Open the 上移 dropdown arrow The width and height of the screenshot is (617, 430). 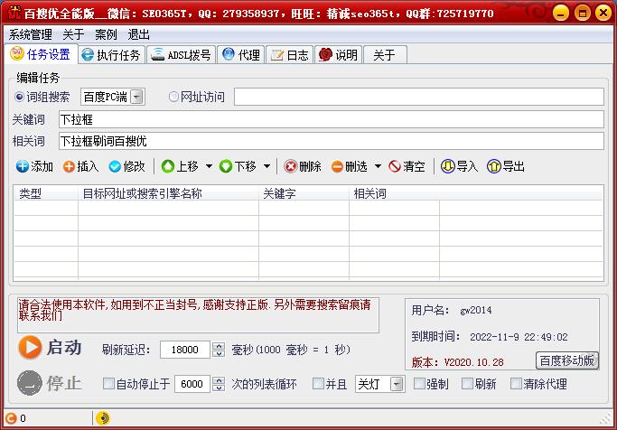(x=210, y=166)
